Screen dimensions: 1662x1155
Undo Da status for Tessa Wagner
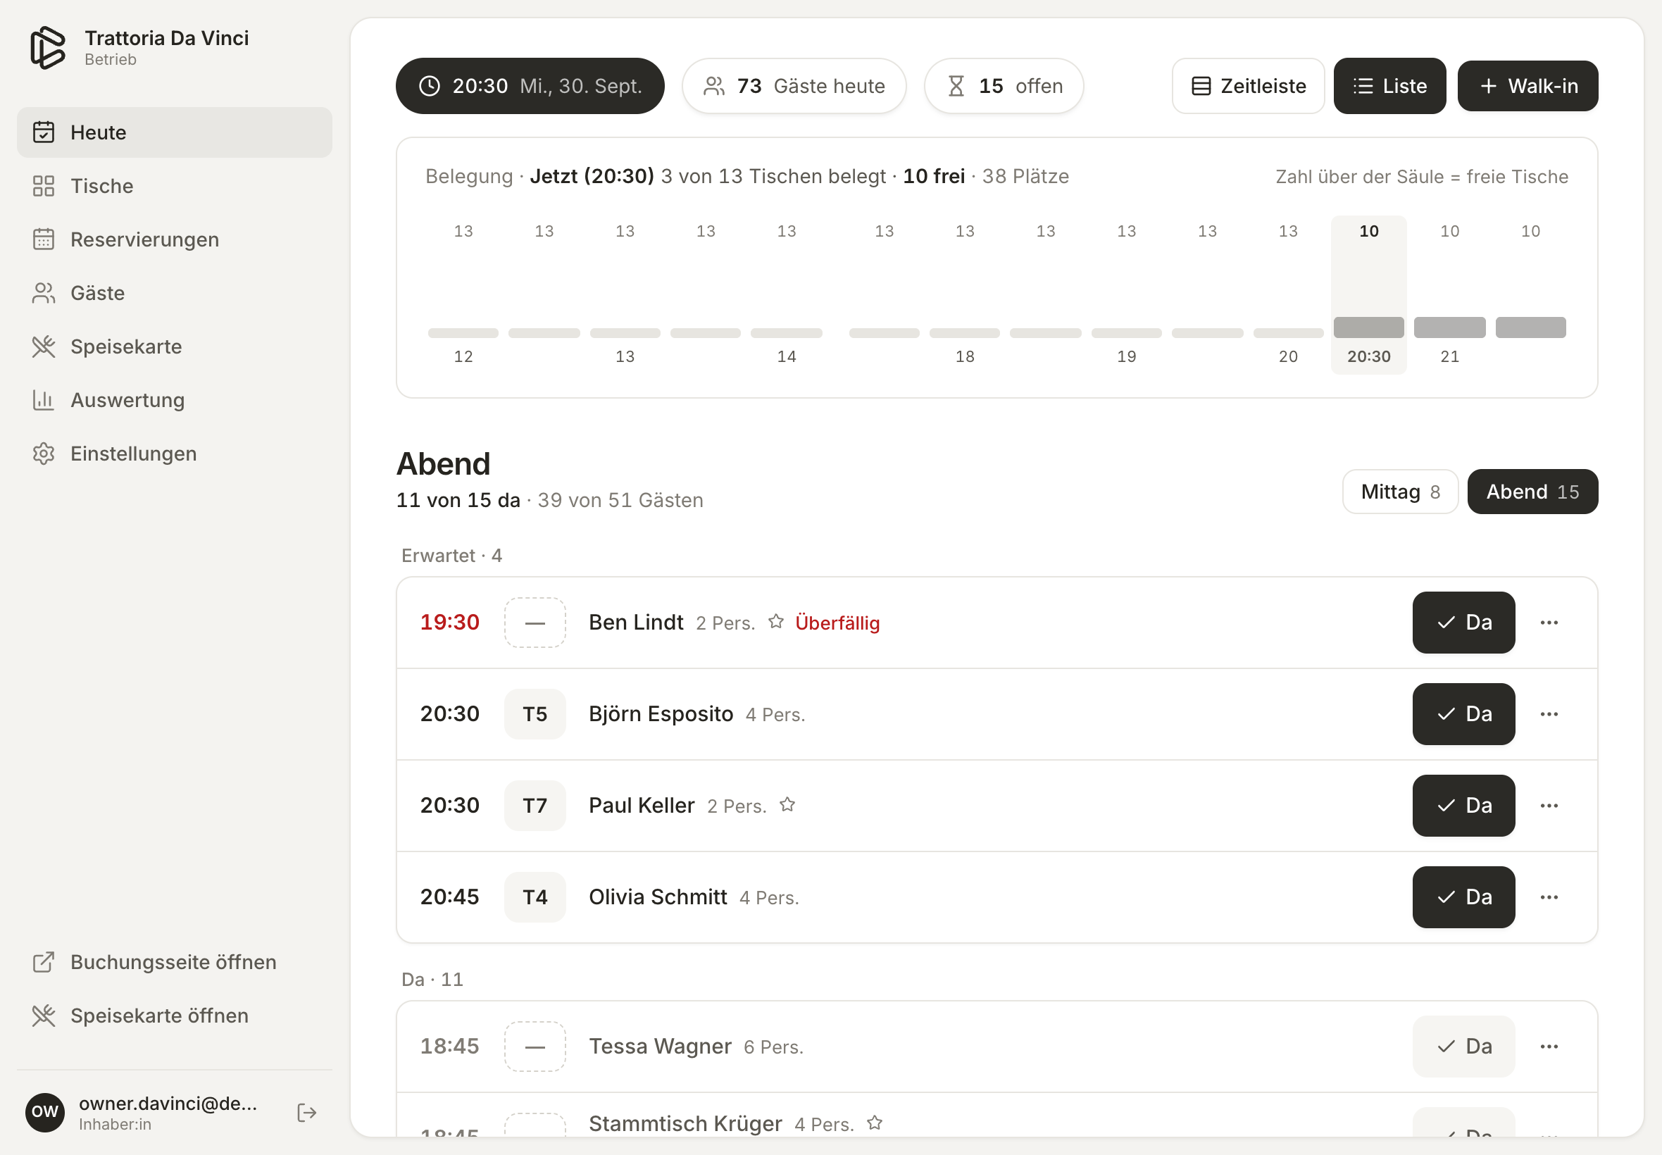[x=1463, y=1047]
